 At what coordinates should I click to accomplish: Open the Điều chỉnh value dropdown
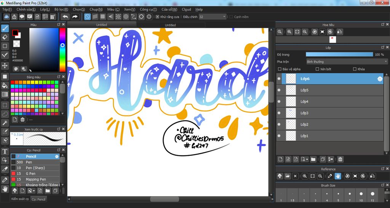click(x=213, y=17)
